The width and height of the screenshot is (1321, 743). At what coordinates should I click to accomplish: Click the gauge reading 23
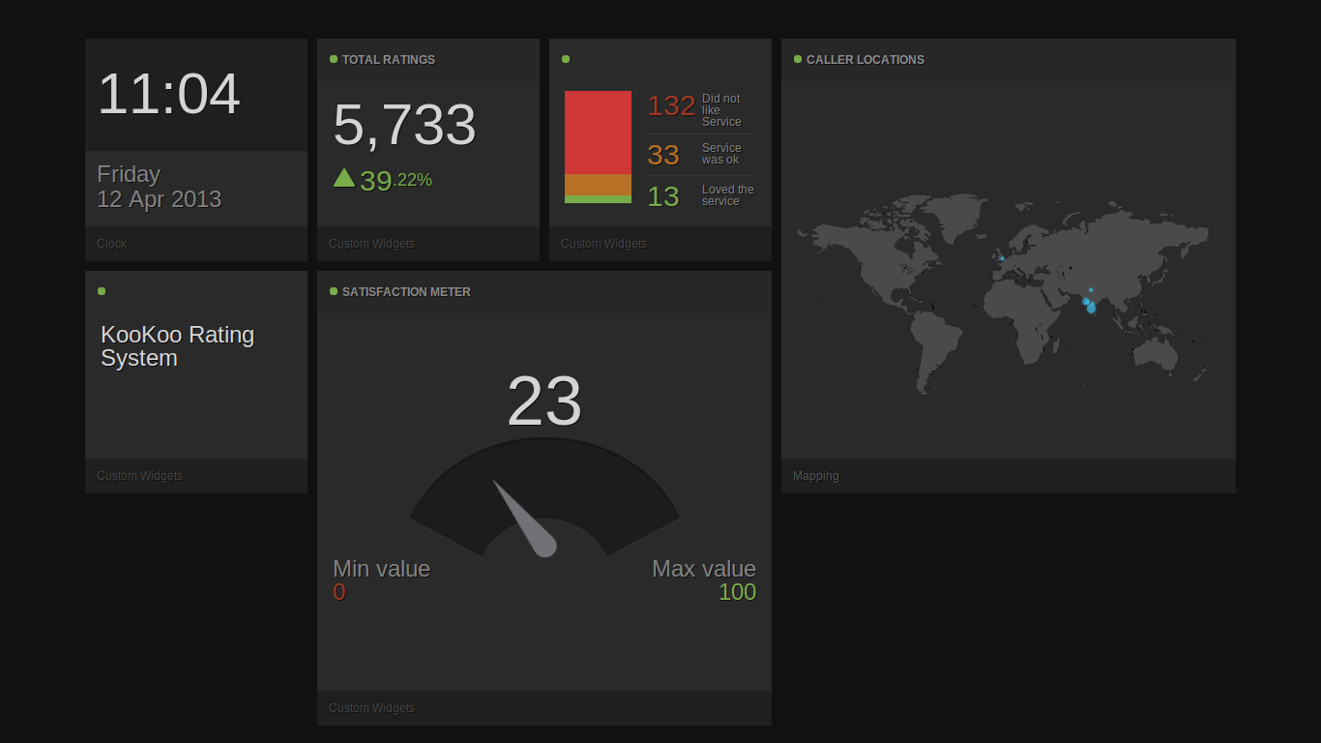544,401
